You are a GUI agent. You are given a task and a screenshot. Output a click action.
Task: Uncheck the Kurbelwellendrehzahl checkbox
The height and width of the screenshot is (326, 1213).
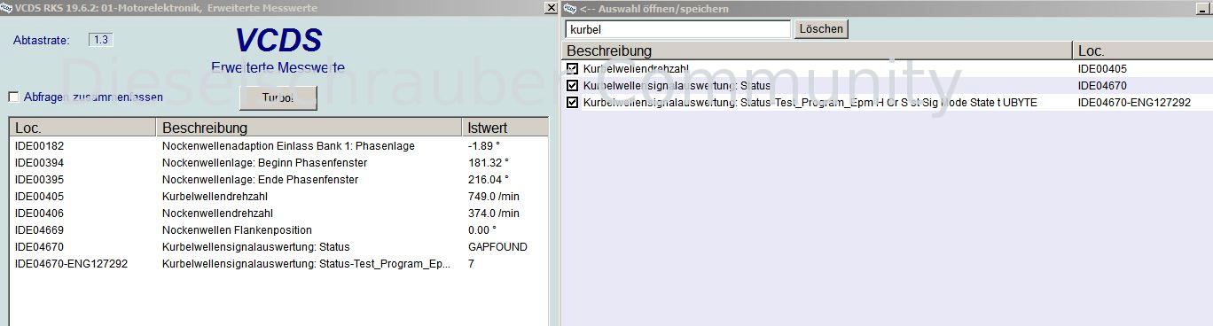tap(572, 68)
